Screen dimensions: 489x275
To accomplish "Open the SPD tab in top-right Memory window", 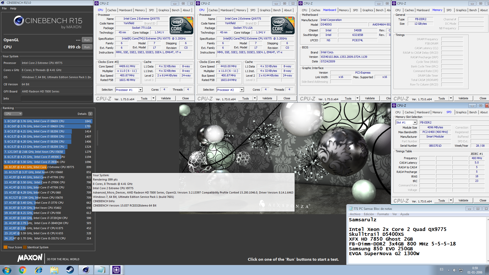I will 449,10.
